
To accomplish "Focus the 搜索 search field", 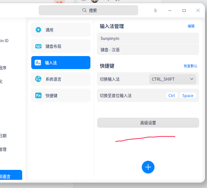I will point(88,10).
